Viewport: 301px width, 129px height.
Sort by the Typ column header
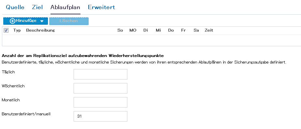17,30
